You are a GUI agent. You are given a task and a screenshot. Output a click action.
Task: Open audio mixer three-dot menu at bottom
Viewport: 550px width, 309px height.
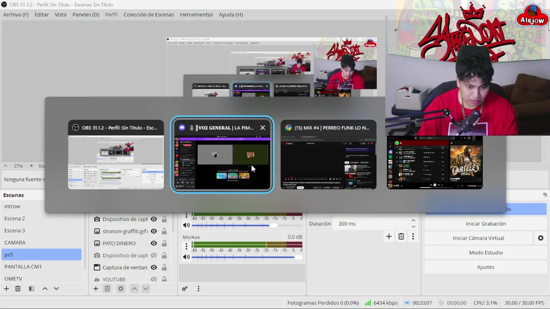tap(198, 289)
